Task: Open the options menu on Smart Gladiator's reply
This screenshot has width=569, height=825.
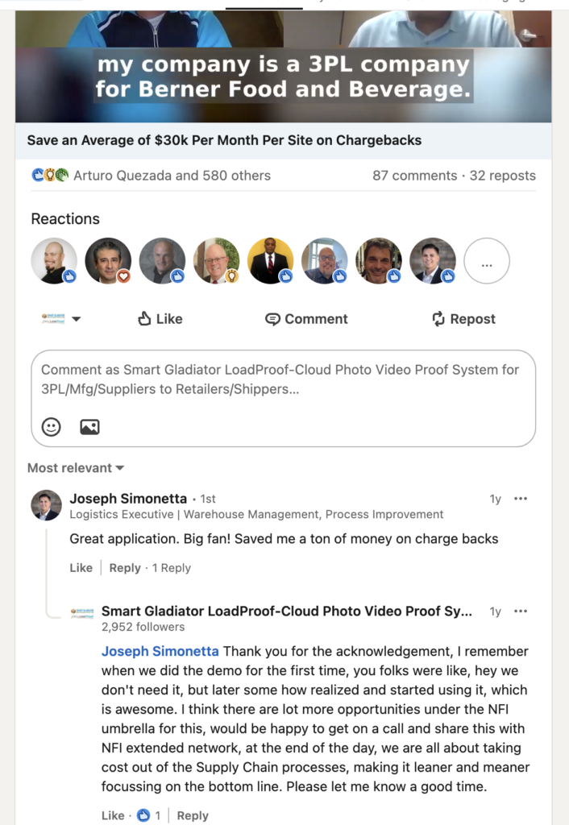Action: click(x=521, y=612)
